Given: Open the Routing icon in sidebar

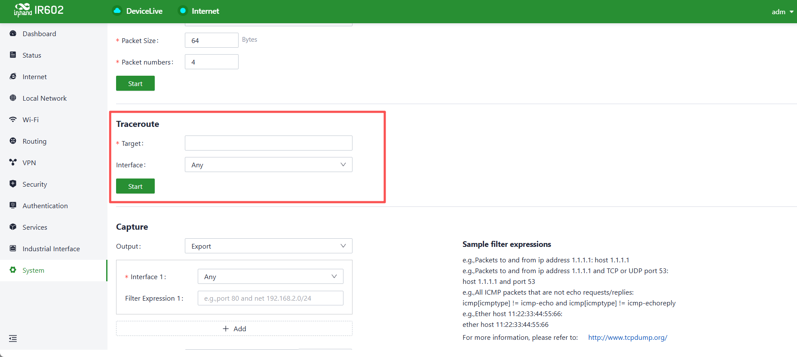Looking at the screenshot, I should (x=13, y=141).
